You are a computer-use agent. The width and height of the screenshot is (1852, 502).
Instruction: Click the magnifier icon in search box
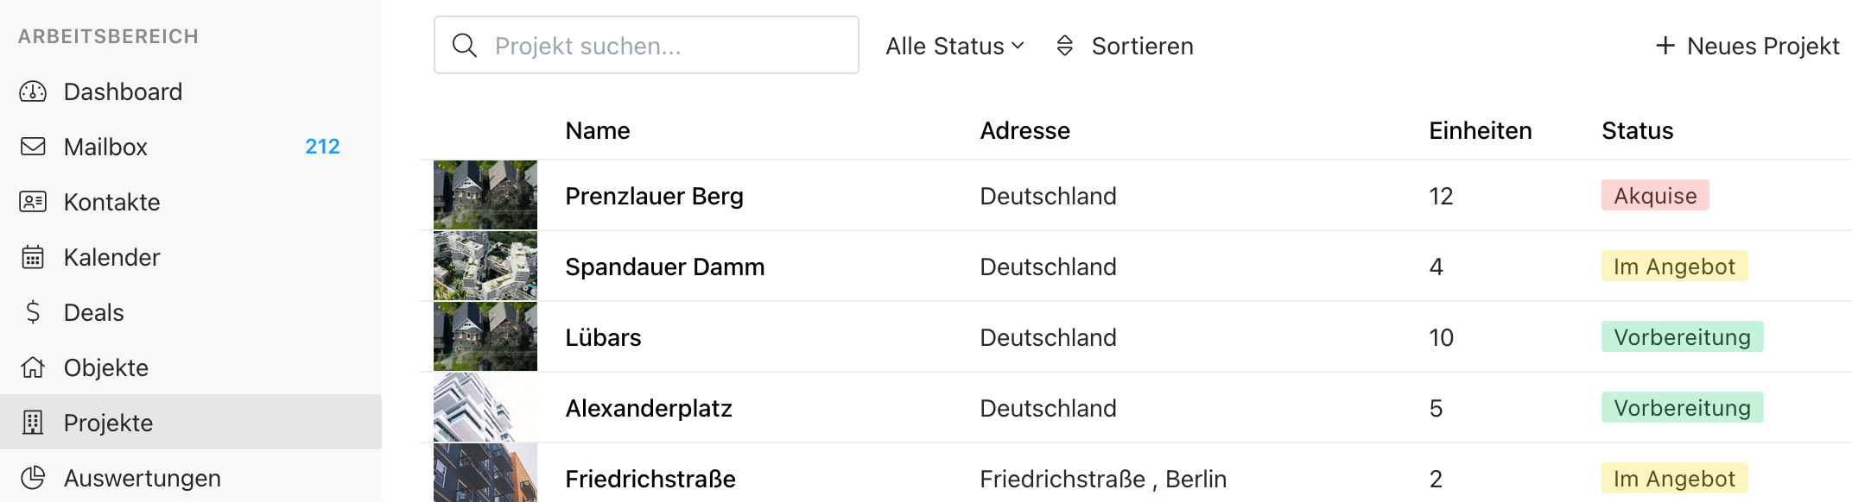point(465,46)
